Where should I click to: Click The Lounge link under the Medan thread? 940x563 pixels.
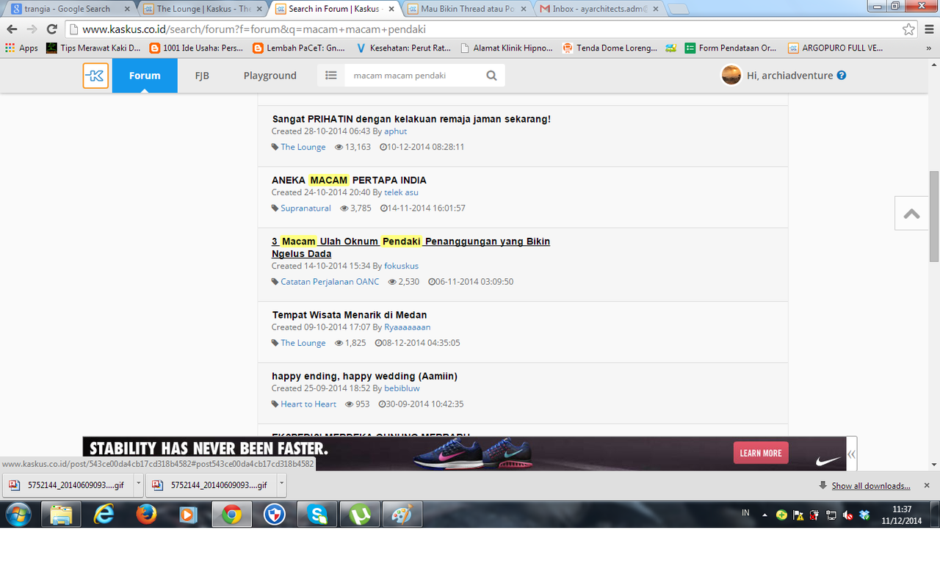(x=303, y=343)
